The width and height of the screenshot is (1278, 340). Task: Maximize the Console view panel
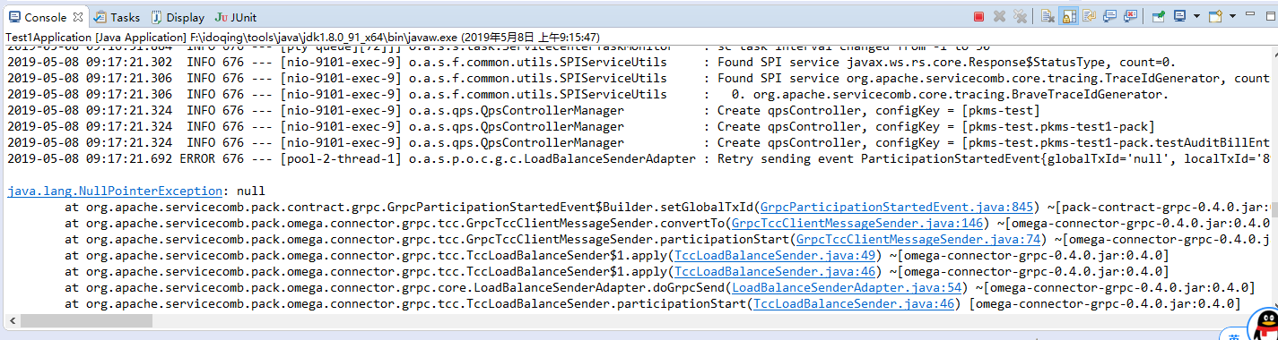coord(1270,16)
